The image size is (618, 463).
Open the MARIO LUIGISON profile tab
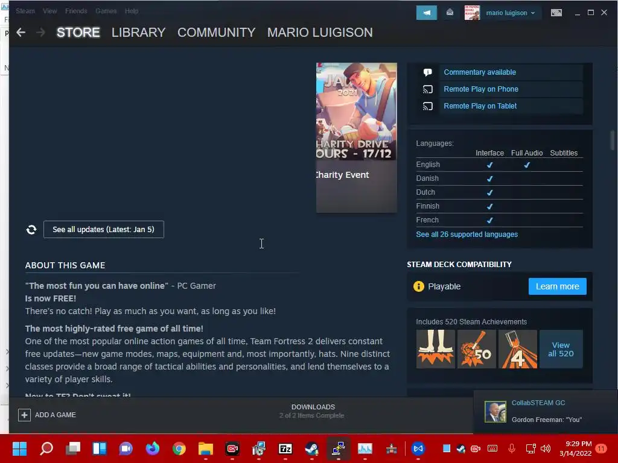click(320, 33)
